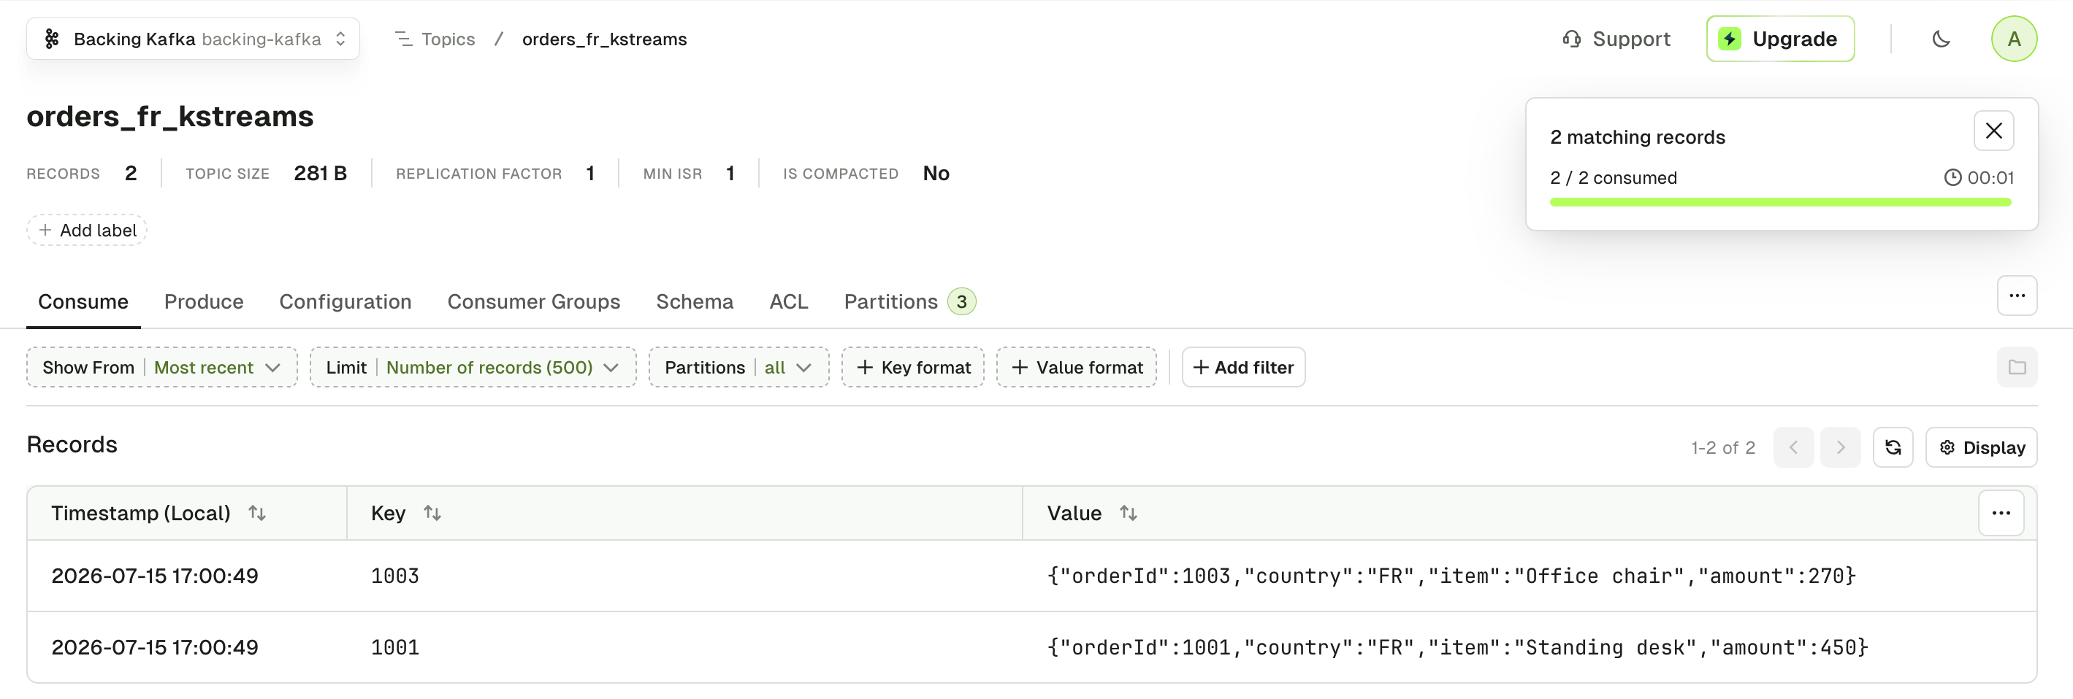Go to previous records page
The image size is (2073, 699).
point(1793,447)
